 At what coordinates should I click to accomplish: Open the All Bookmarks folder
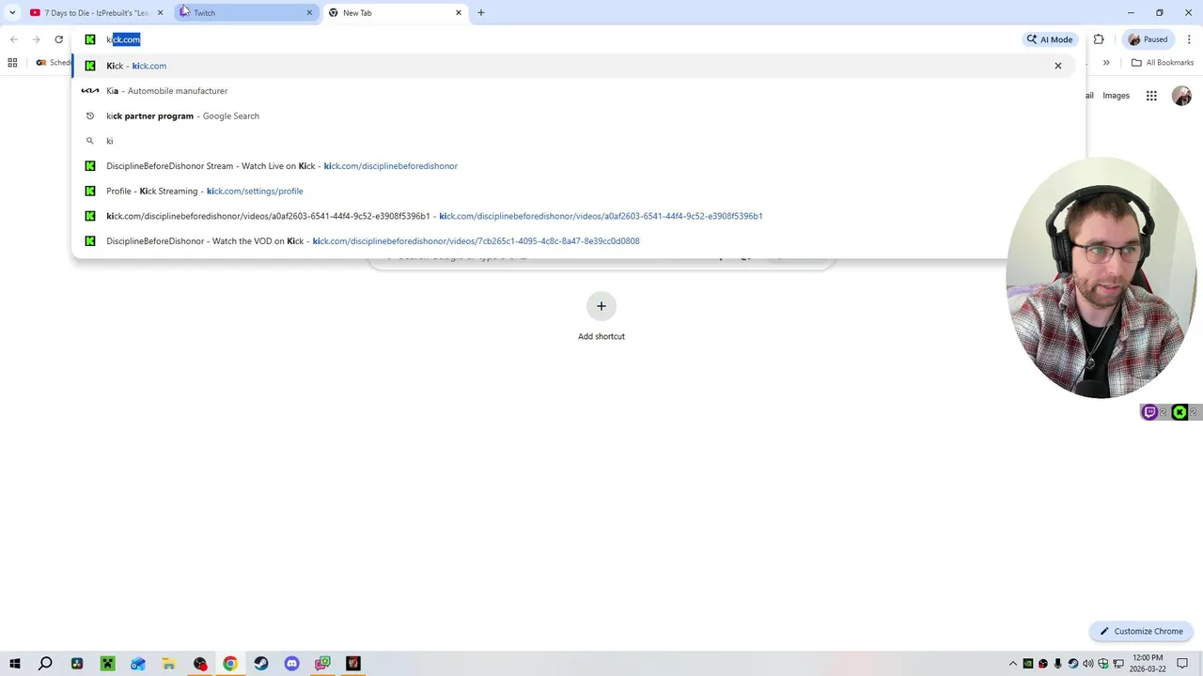[x=1163, y=63]
